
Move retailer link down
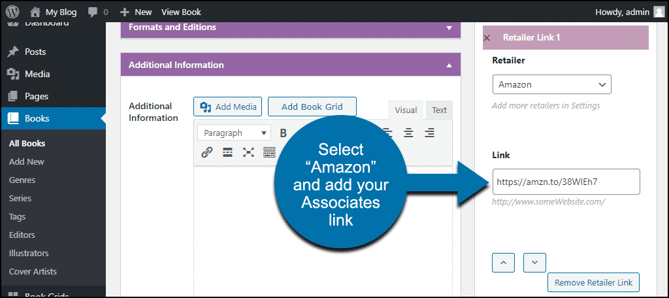pyautogui.click(x=534, y=263)
